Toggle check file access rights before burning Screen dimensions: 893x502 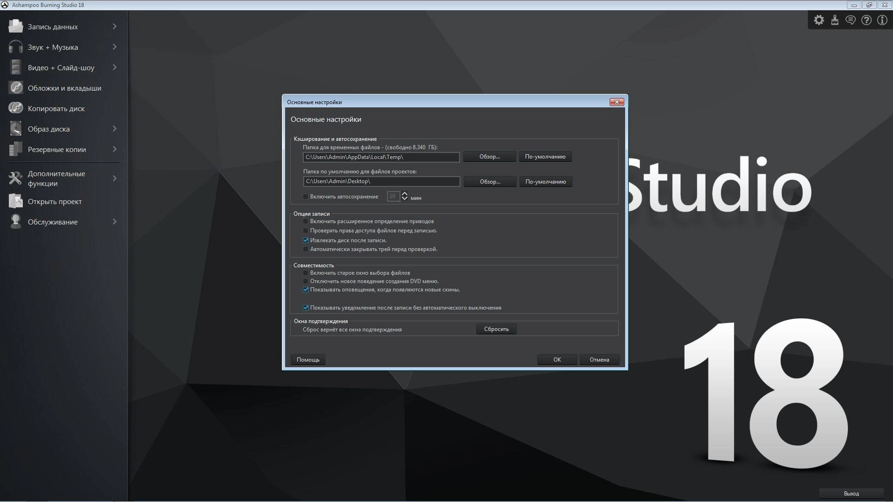coord(306,231)
